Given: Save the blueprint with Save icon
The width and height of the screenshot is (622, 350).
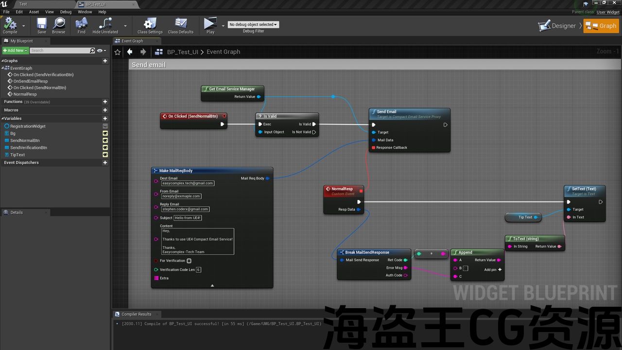Looking at the screenshot, I should tap(42, 25).
